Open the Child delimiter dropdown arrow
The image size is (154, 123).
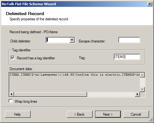(x=72, y=40)
